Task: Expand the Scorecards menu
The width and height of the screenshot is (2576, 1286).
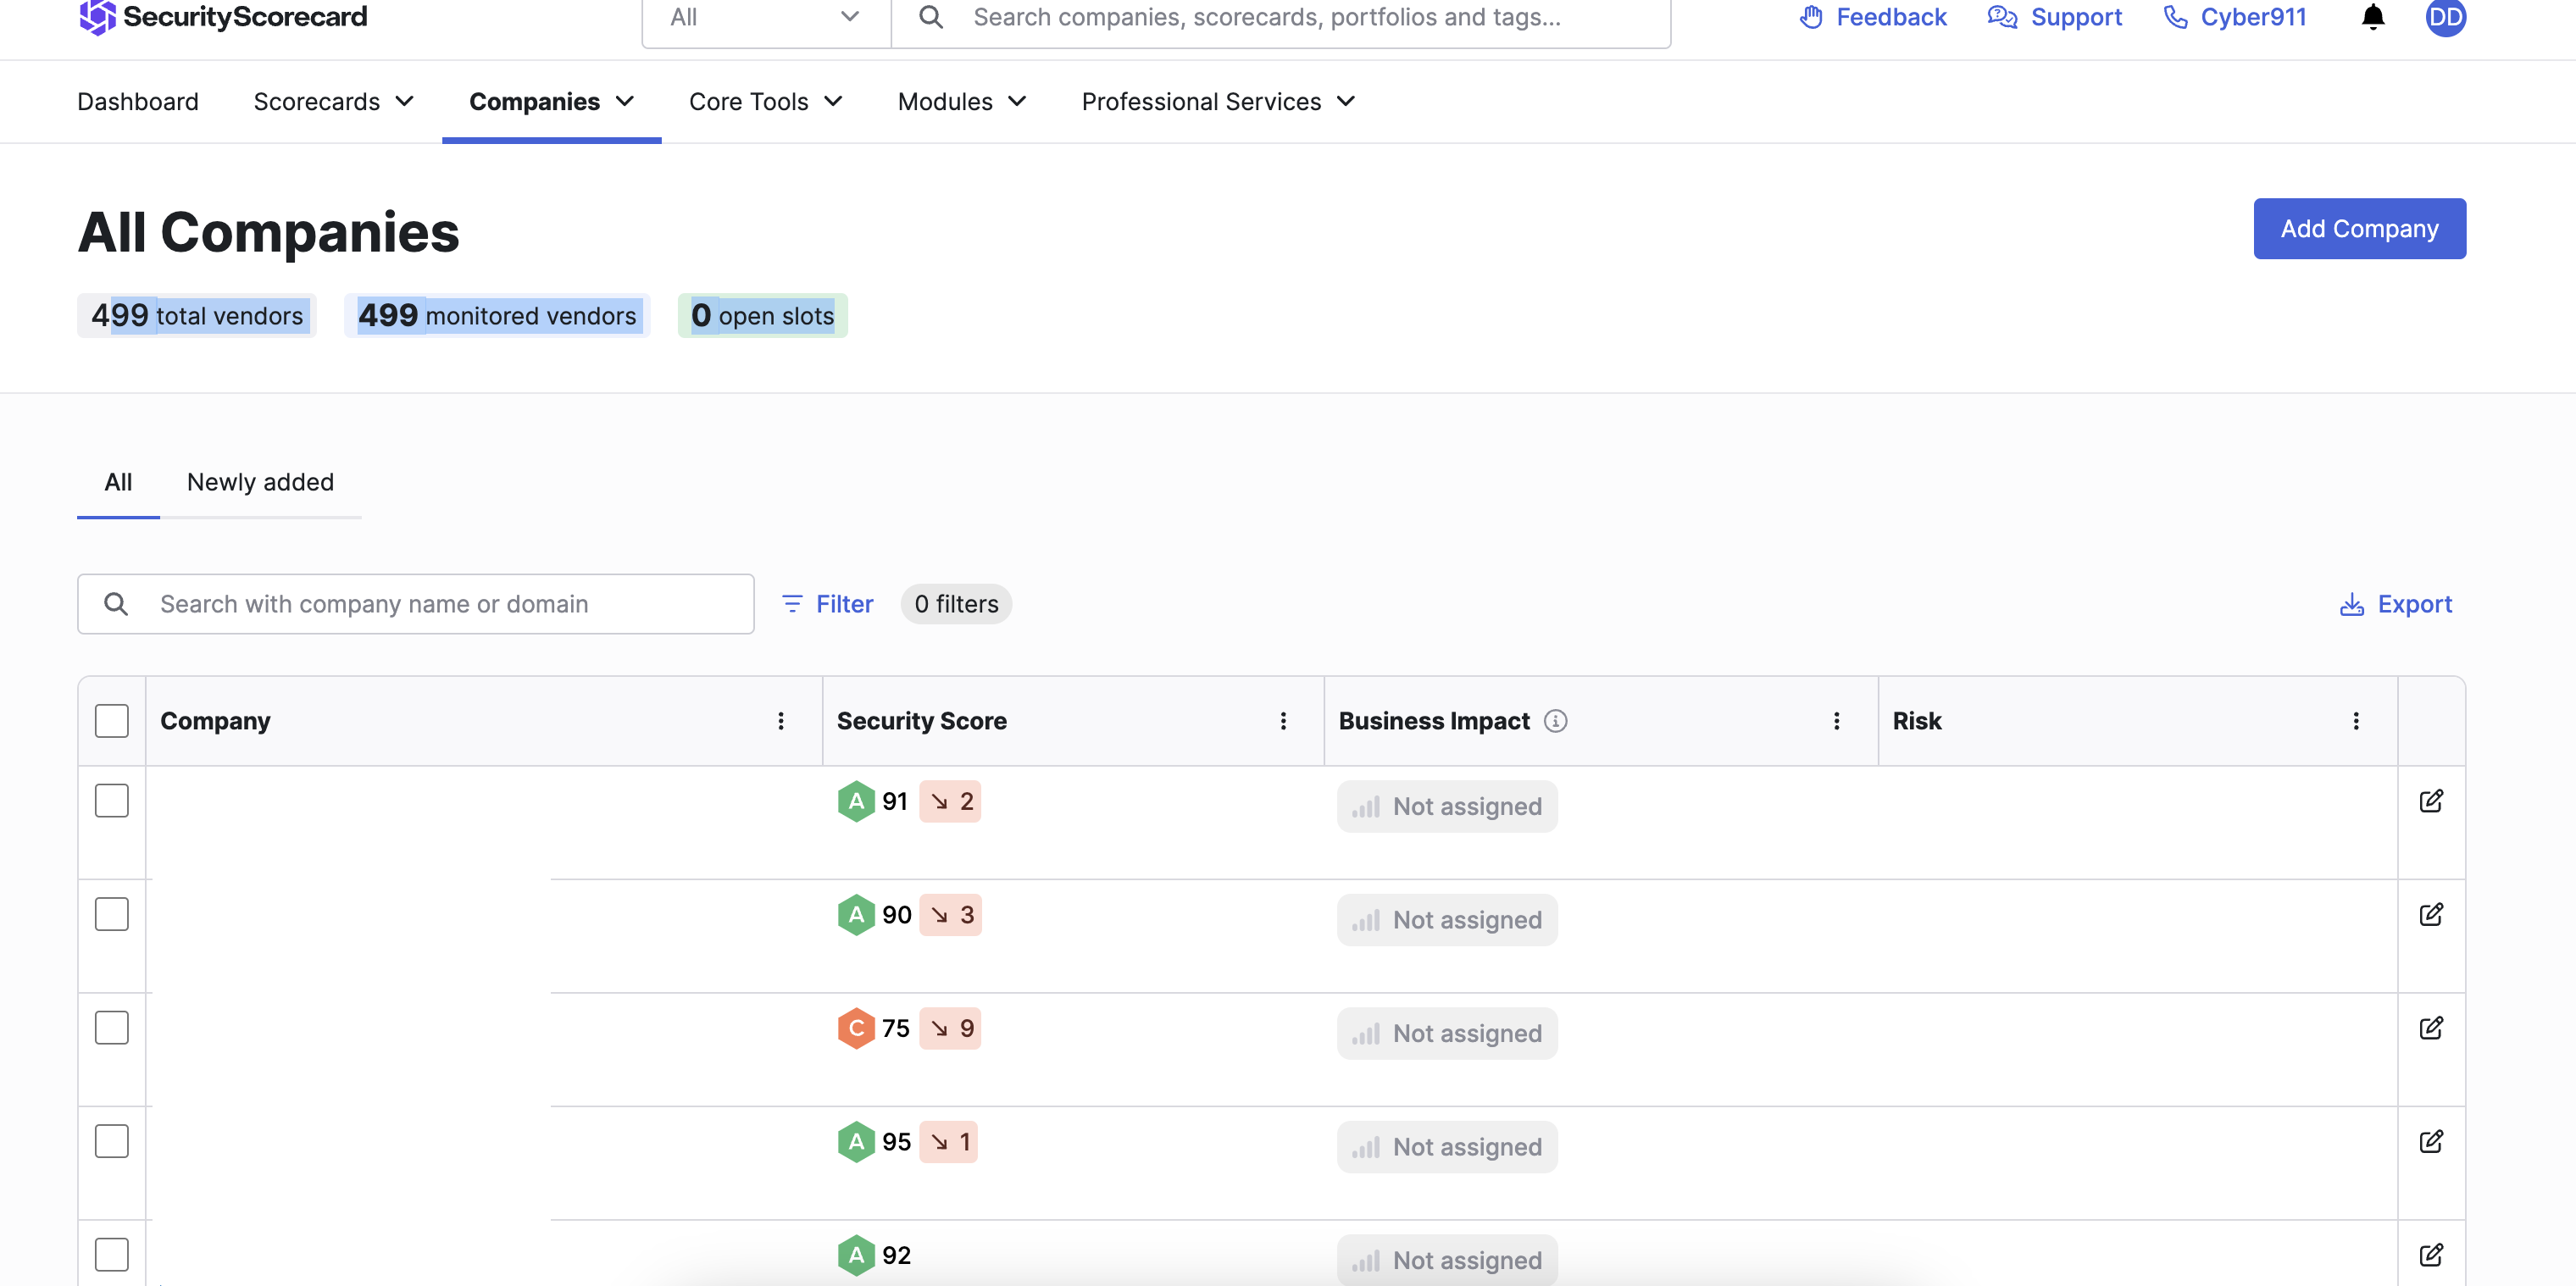Action: tap(333, 102)
